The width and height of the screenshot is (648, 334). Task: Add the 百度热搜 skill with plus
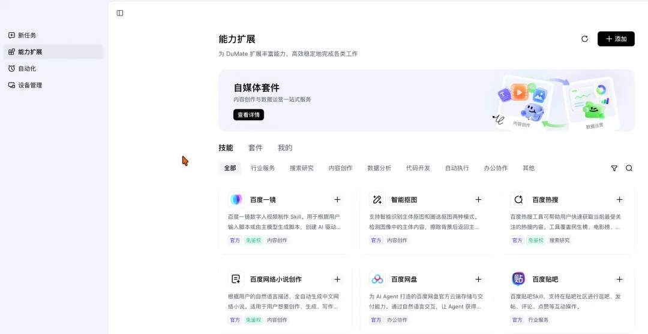[619, 199]
